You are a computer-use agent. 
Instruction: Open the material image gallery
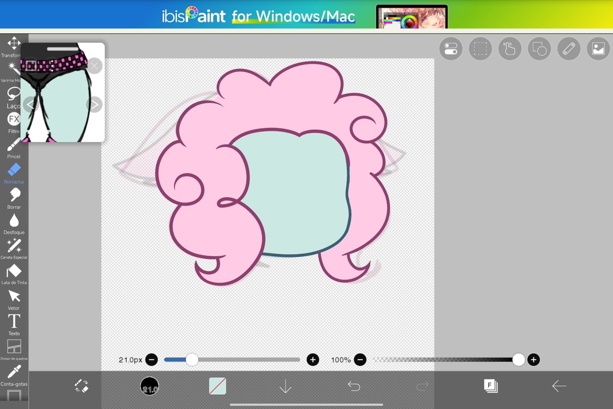coord(599,49)
